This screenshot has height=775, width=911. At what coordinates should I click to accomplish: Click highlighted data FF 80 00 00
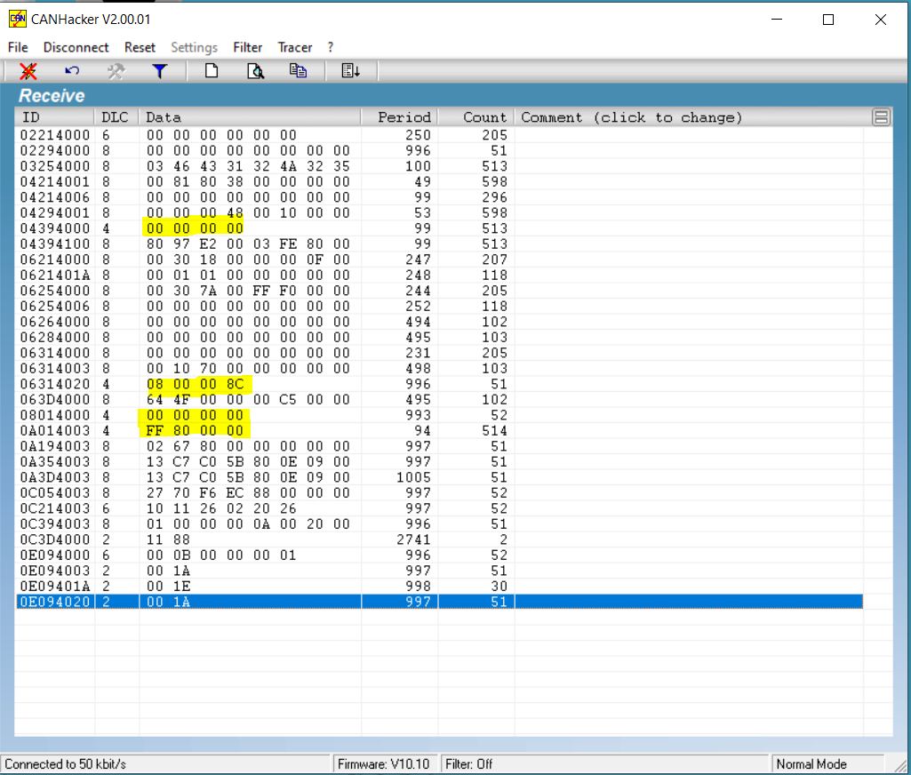pos(195,431)
